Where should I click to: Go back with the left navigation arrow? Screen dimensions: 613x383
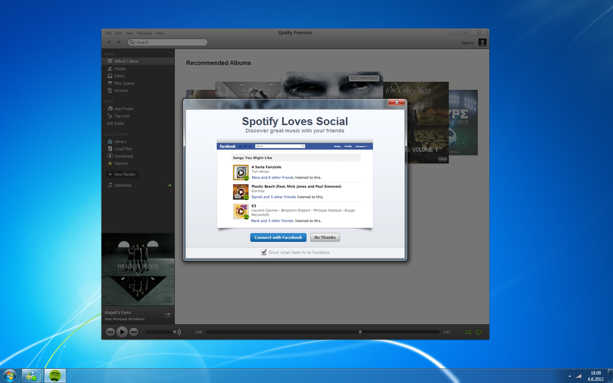(x=109, y=42)
